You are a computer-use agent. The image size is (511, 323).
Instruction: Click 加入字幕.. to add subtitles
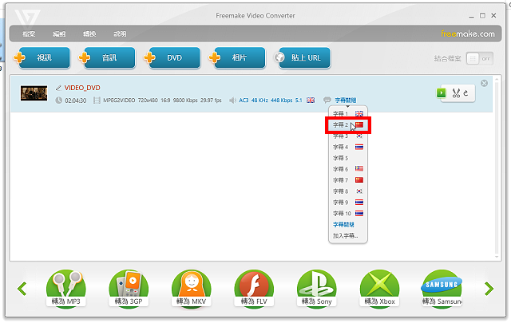point(346,235)
